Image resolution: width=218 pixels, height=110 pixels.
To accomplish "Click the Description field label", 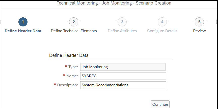I will 68,85.
